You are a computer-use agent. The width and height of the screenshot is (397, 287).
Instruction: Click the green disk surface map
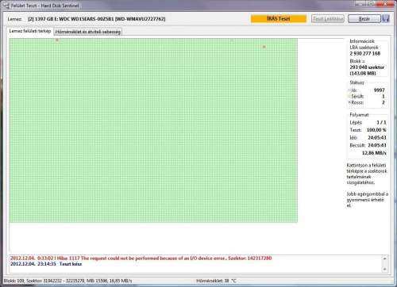pos(153,130)
